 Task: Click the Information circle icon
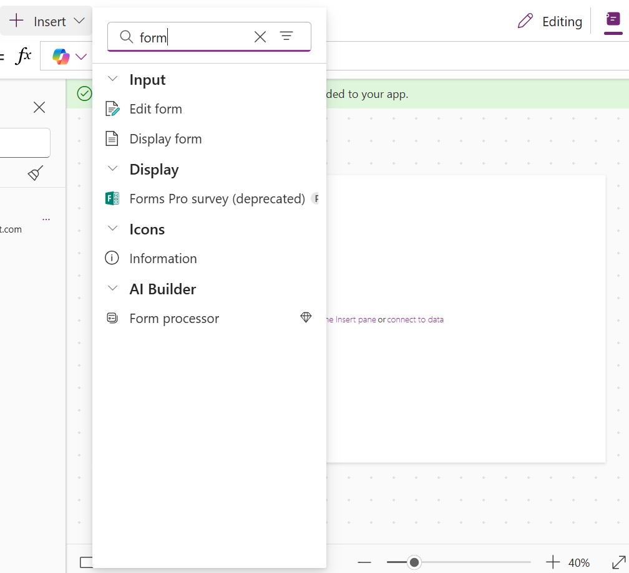(x=112, y=258)
